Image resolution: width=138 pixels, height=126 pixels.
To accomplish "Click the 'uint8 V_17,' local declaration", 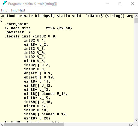I will coord(36,106).
